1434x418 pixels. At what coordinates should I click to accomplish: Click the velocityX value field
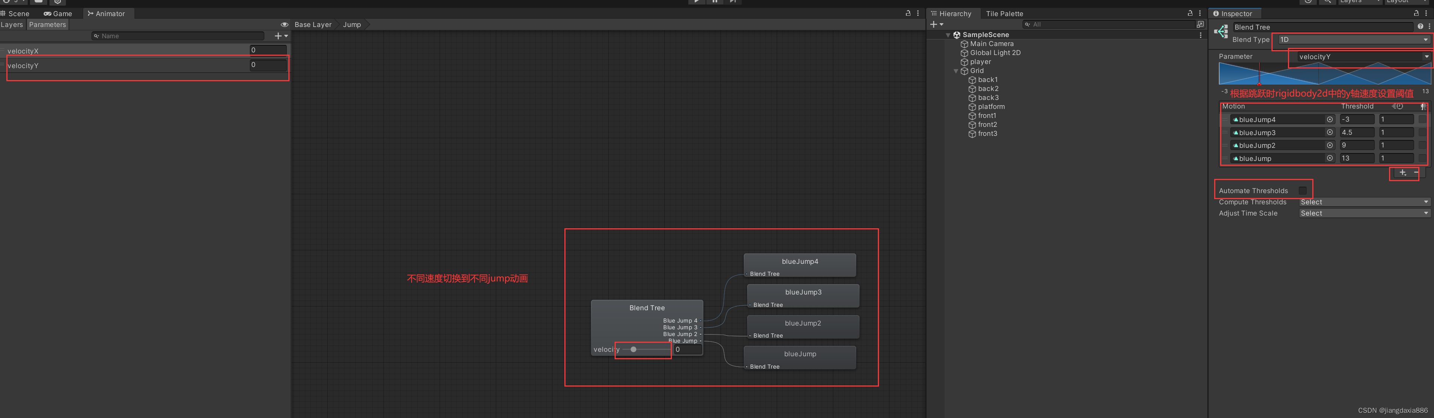(268, 50)
